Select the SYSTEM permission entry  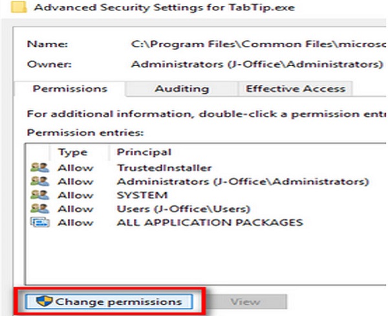(142, 196)
